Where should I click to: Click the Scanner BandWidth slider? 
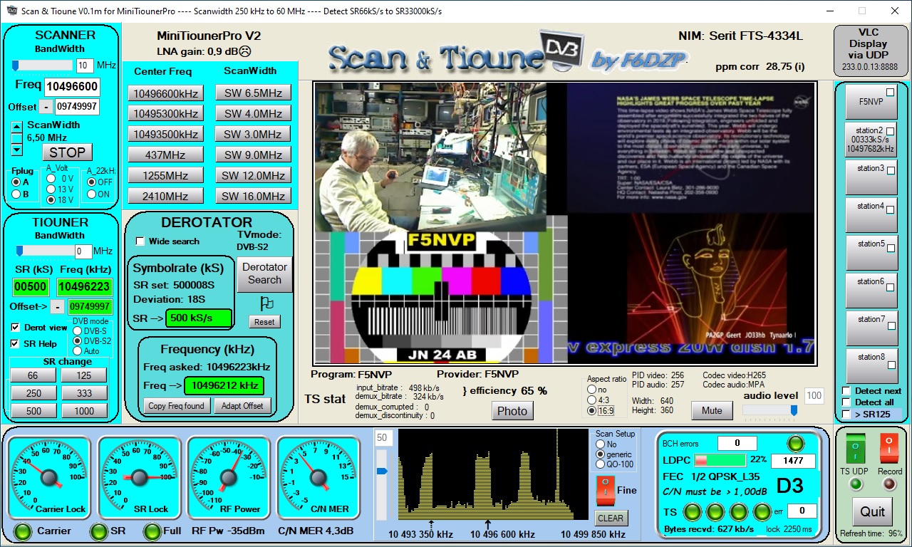coord(41,66)
